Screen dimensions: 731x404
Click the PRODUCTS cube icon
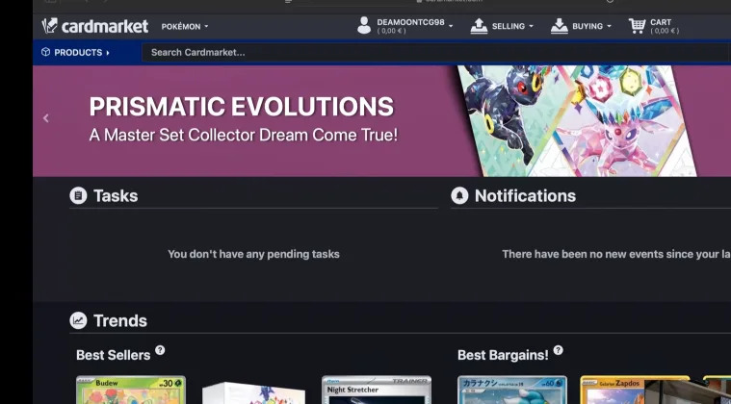tap(45, 52)
